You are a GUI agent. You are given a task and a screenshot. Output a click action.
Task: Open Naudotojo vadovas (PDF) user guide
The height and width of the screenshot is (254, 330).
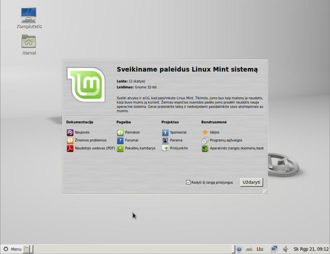tap(91, 148)
